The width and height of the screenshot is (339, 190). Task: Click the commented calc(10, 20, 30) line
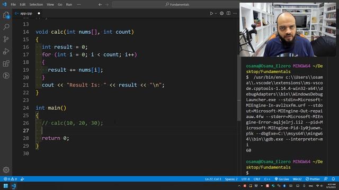coord(73,123)
